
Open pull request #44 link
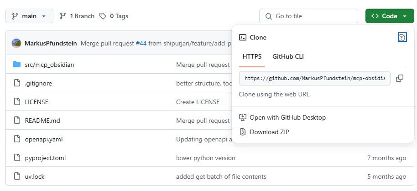click(x=141, y=43)
